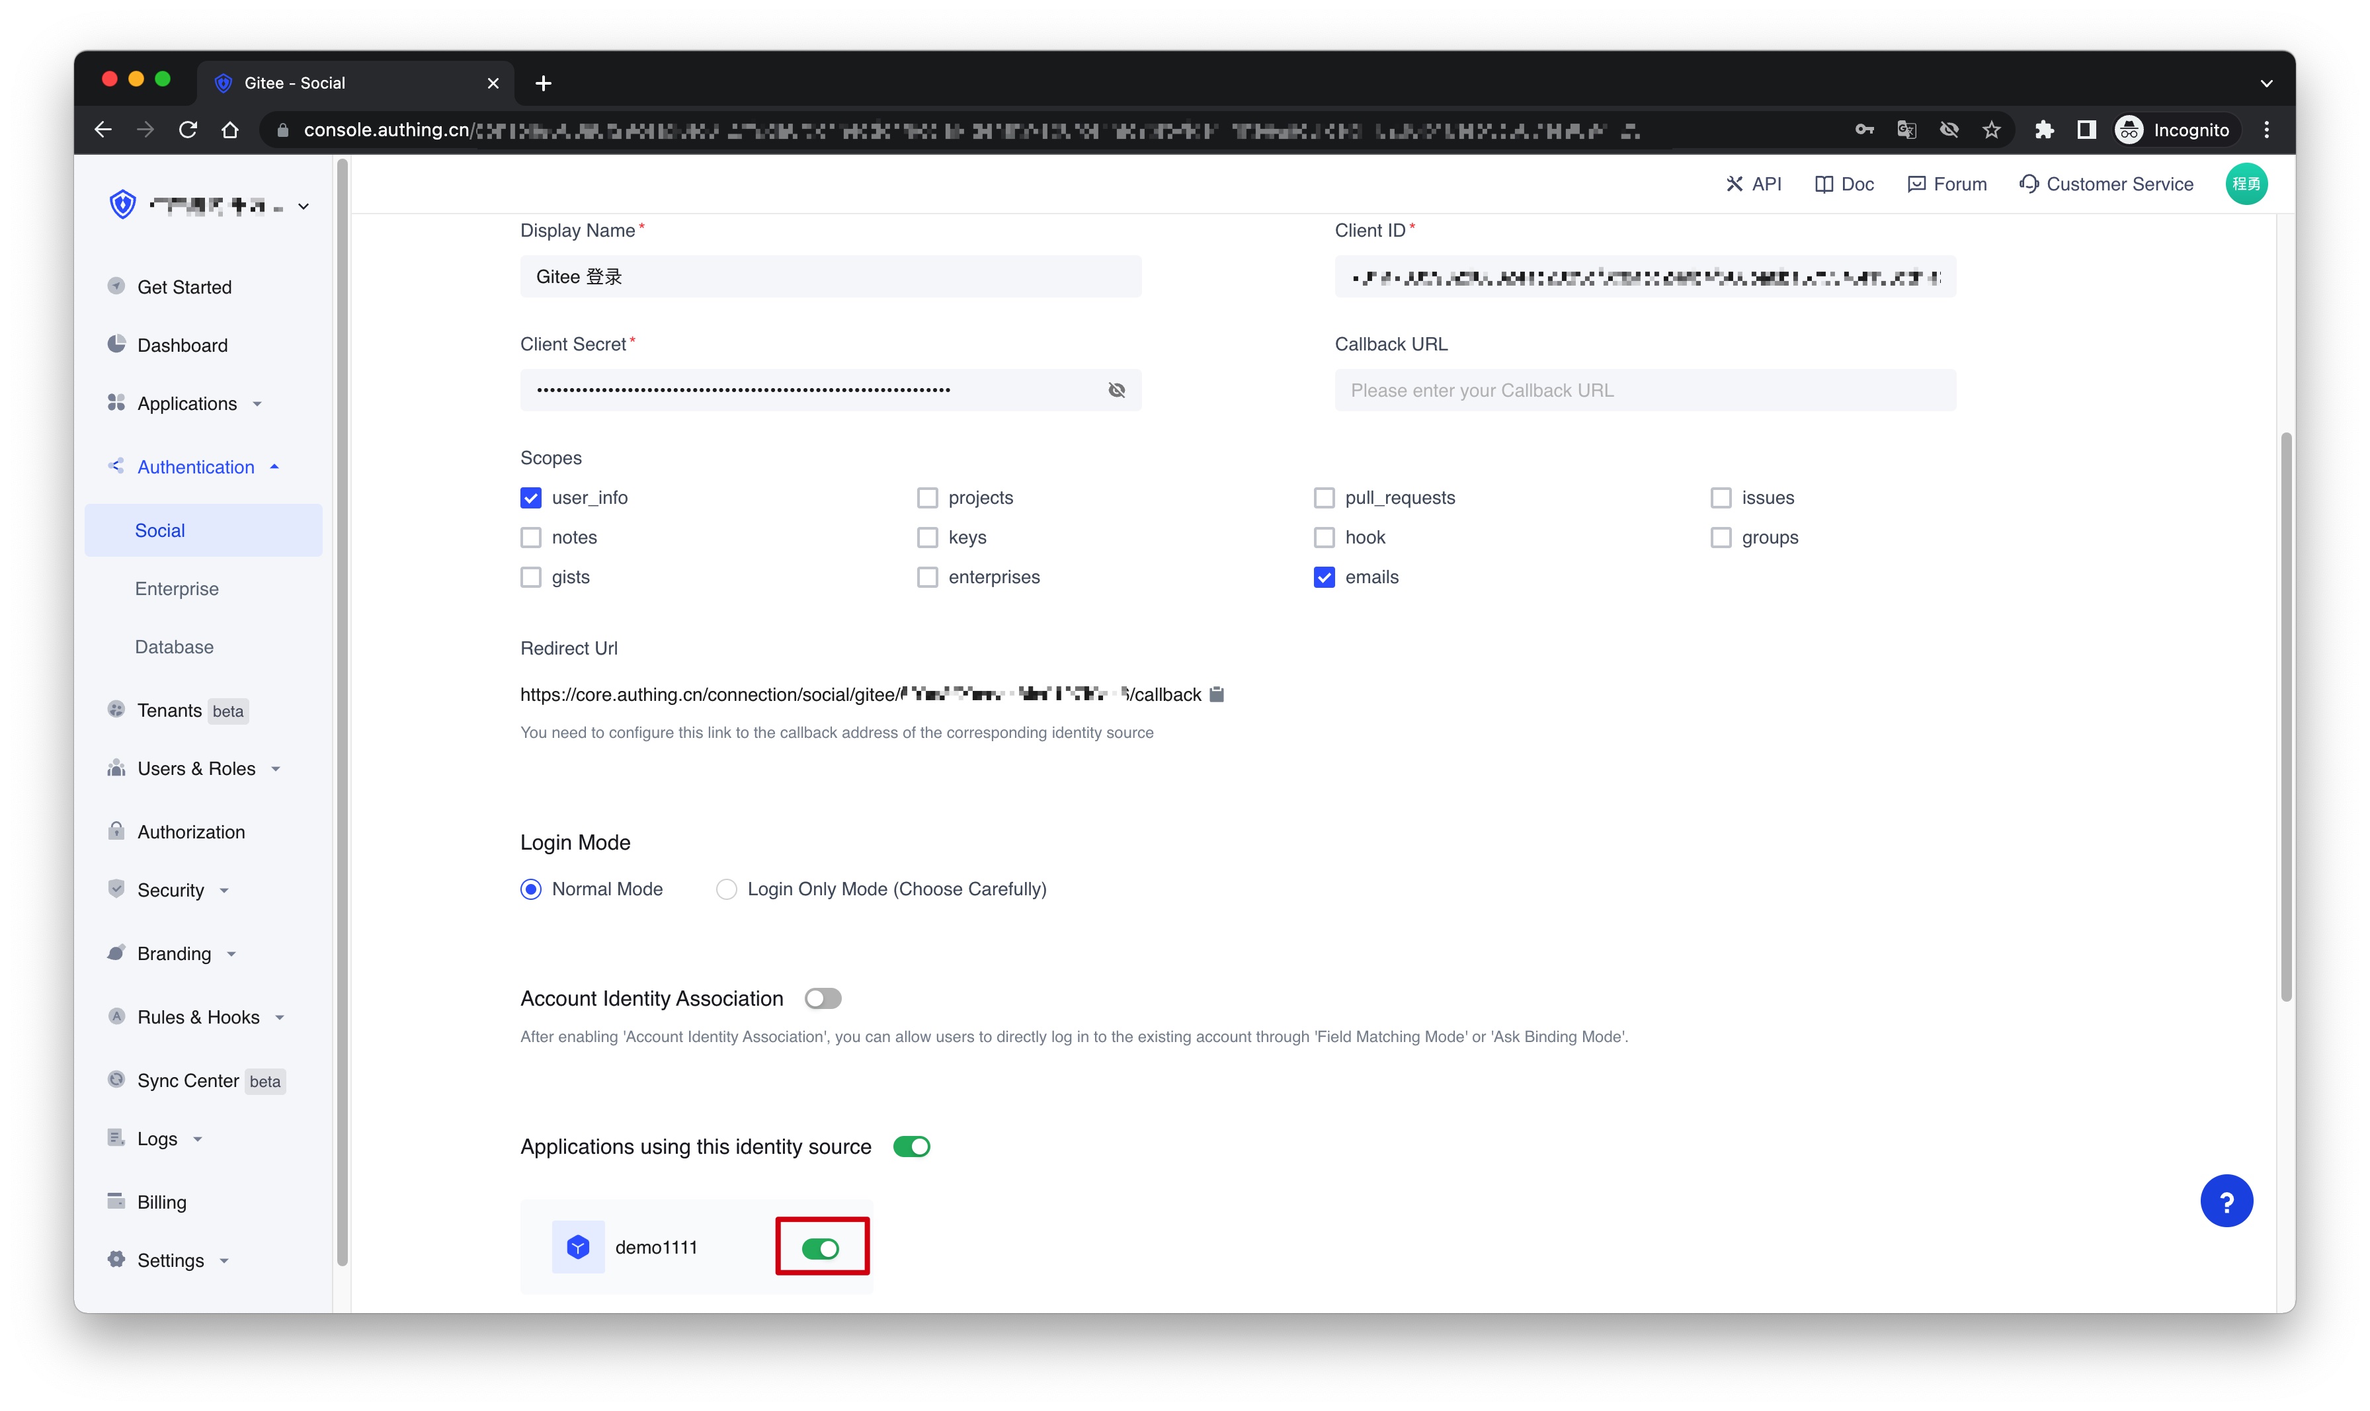Expand the Applications sidebar menu

tap(187, 403)
